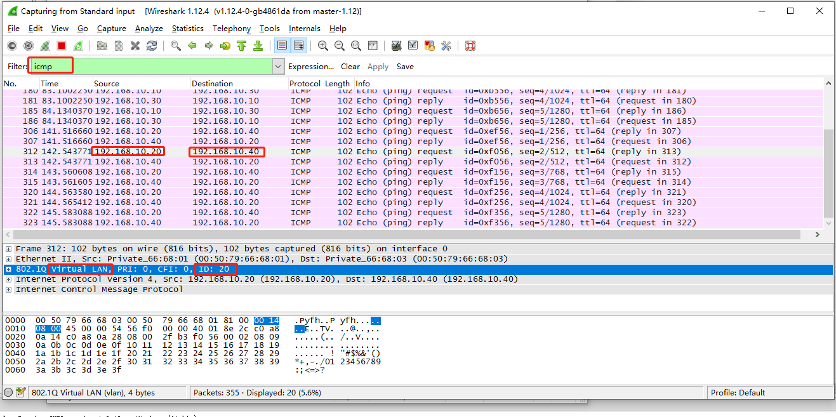The width and height of the screenshot is (836, 417).
Task: Open a capture file icon
Action: pos(102,46)
